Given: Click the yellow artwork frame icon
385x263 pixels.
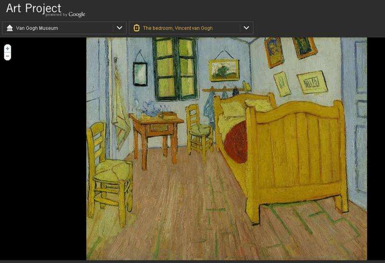Looking at the screenshot, I should coord(137,28).
